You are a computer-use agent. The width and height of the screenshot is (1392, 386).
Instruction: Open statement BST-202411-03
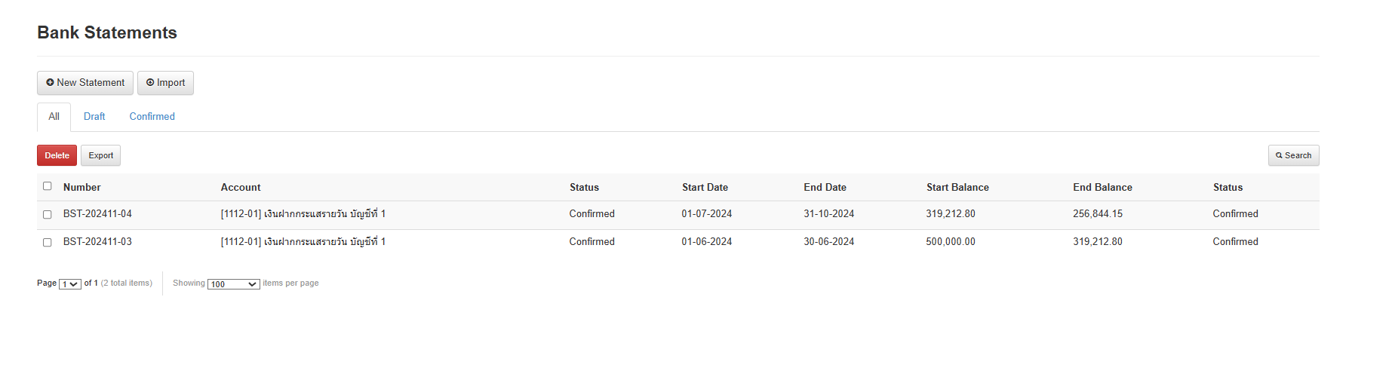(97, 242)
